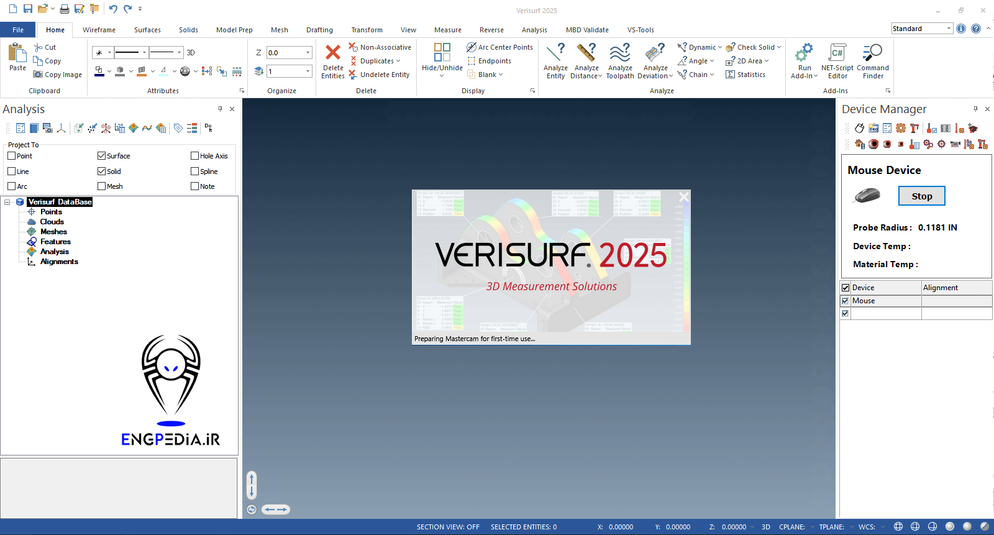The image size is (994, 535).
Task: Open the Analyze Distance tool
Action: click(x=586, y=61)
